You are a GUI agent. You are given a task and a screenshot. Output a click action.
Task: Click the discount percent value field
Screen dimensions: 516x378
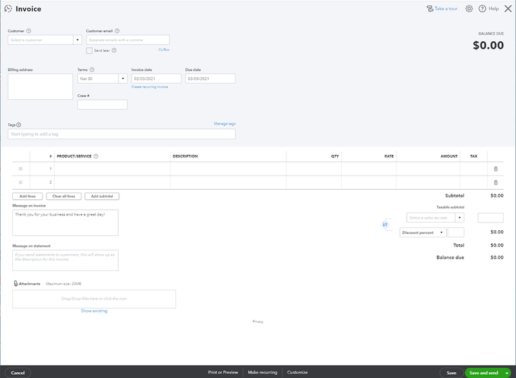pos(456,233)
